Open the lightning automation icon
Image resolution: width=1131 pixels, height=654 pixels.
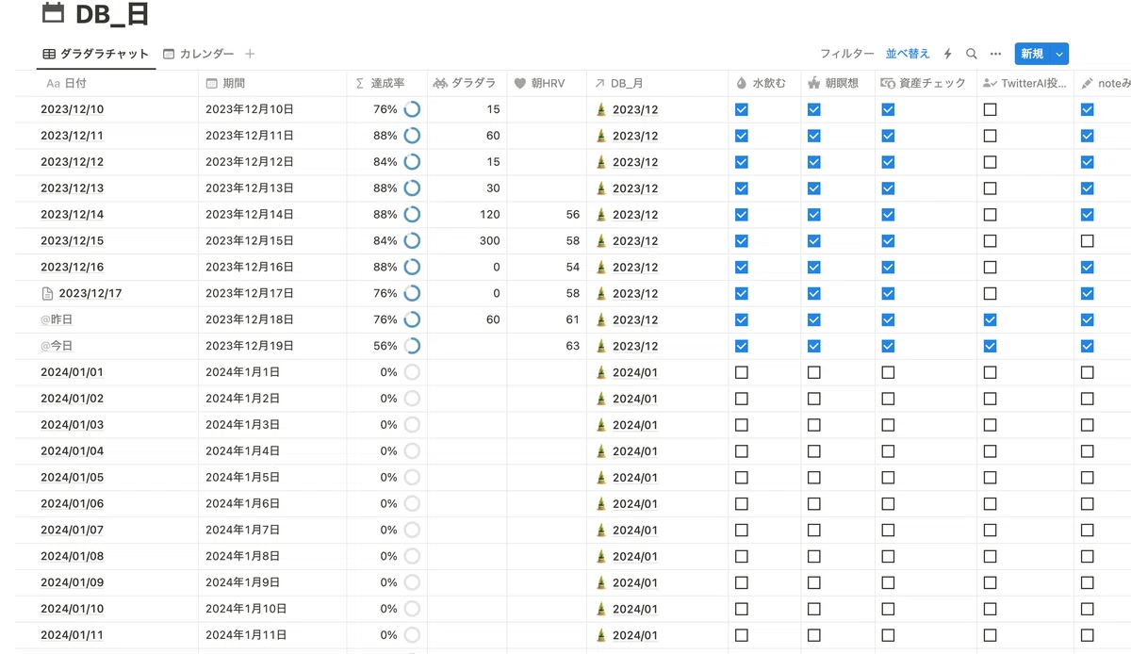click(947, 54)
